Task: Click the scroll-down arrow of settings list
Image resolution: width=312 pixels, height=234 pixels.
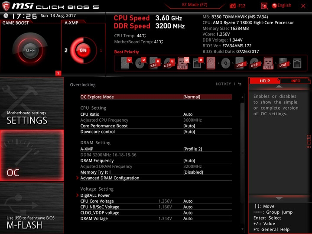Action: coord(242,229)
